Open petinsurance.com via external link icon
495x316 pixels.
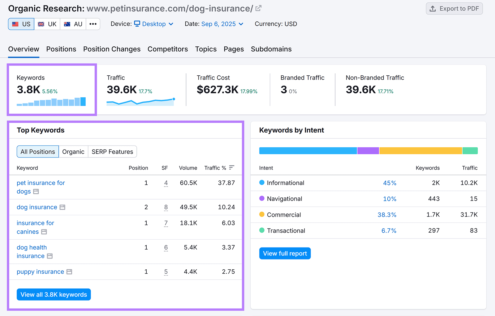click(259, 8)
